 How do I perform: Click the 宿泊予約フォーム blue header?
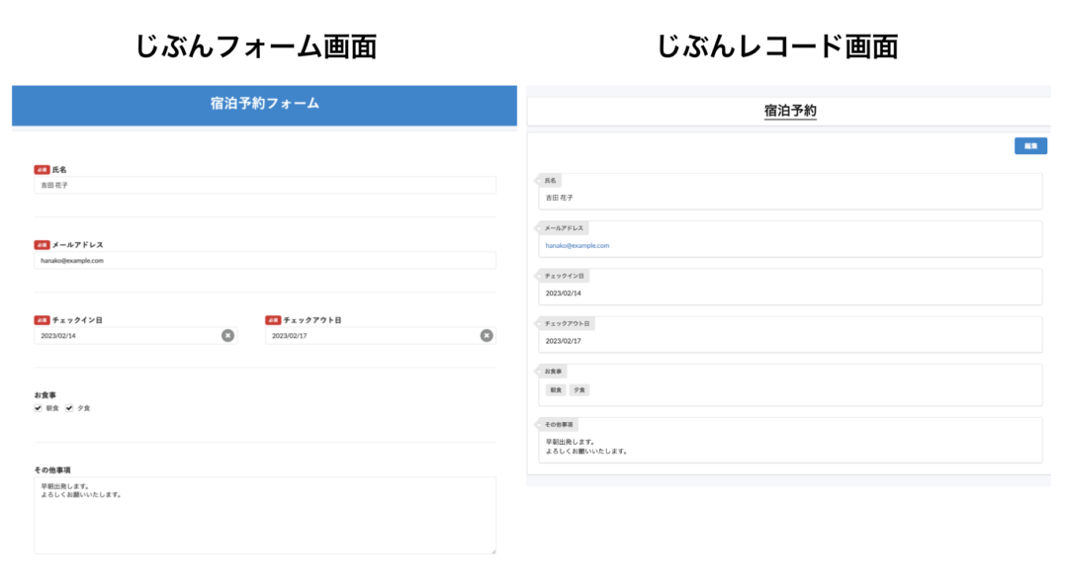263,106
